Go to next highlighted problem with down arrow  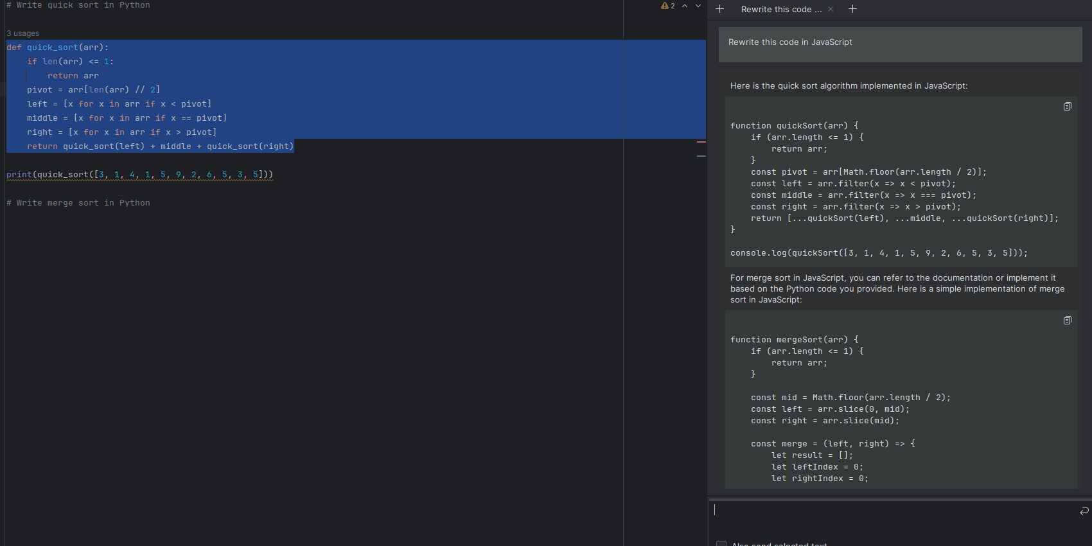tap(698, 6)
